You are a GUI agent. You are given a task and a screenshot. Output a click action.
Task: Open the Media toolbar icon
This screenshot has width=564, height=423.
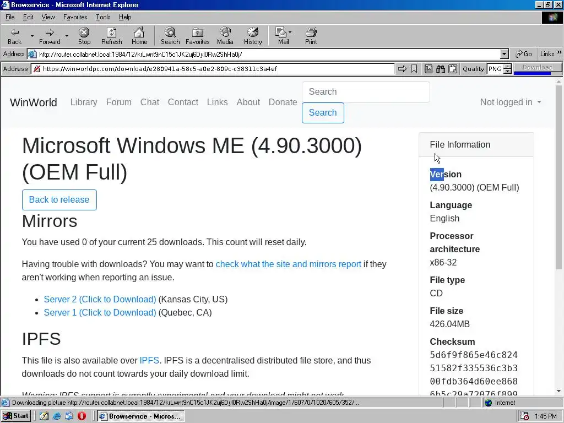pyautogui.click(x=225, y=32)
